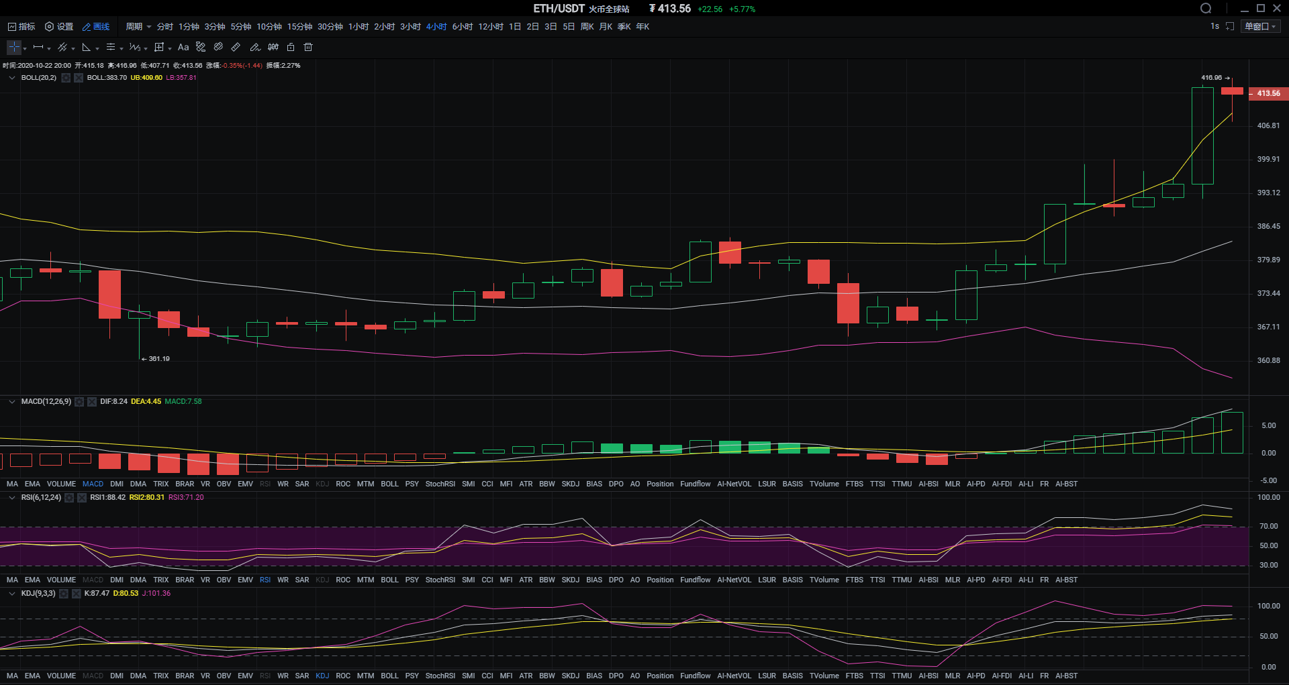Switch to the 分时 timeframe
Screen dimensions: 1289x685
pos(165,26)
